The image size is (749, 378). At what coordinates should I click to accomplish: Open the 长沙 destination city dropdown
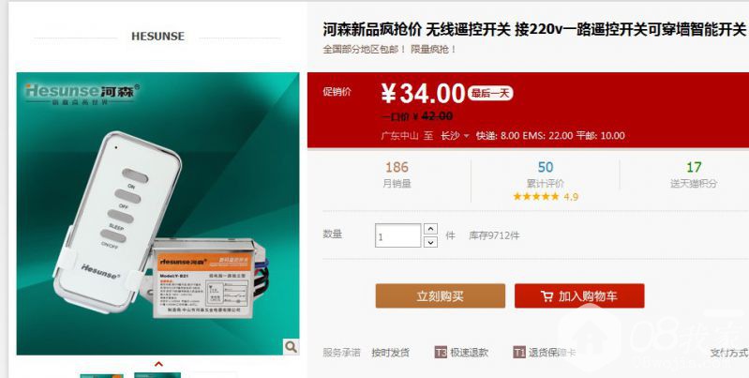tap(455, 136)
